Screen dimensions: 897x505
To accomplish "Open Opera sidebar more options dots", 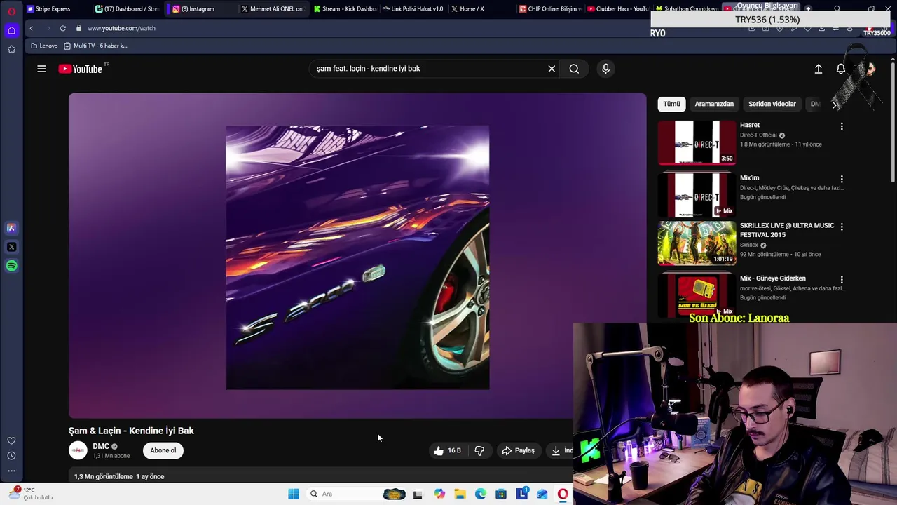I will 11,471.
